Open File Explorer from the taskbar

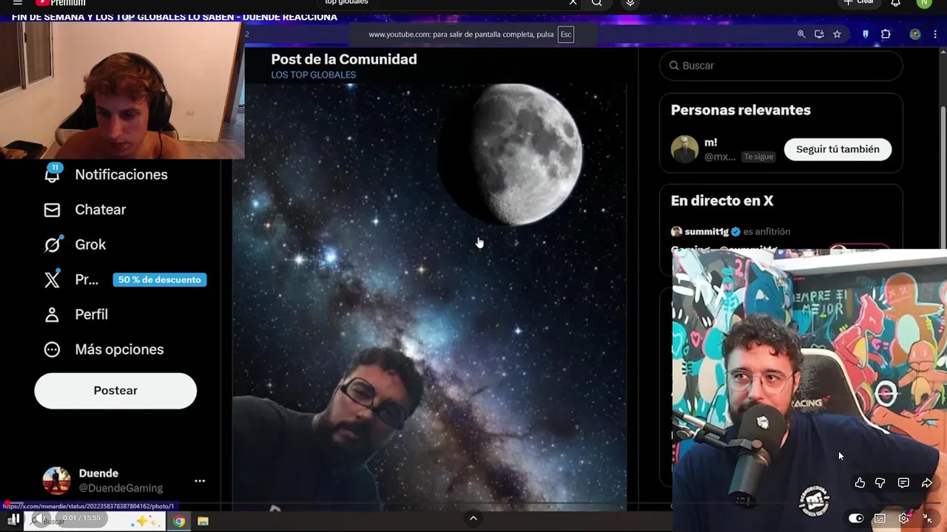(203, 521)
